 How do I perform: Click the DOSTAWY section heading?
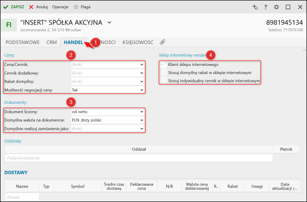point(16,173)
